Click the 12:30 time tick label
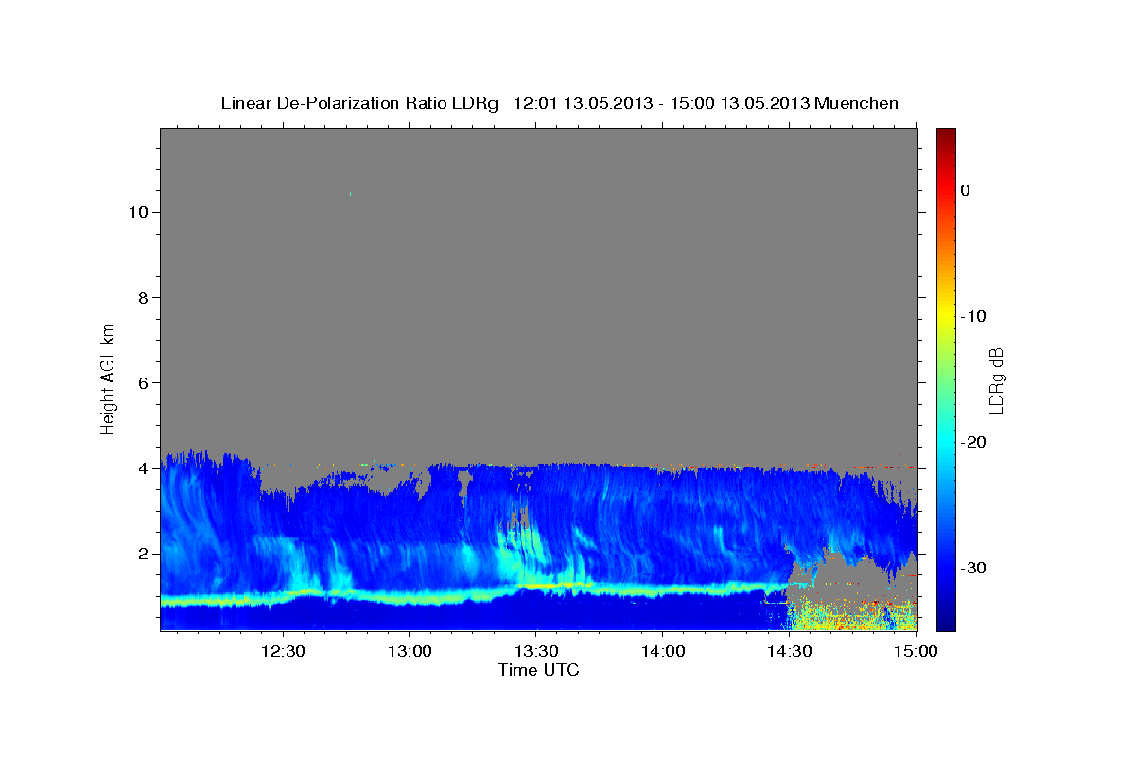Viewport: 1135px width, 757px height. click(283, 651)
